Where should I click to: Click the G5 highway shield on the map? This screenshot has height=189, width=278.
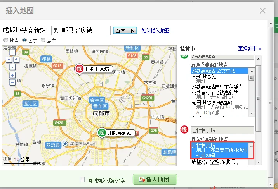pyautogui.click(x=146, y=57)
